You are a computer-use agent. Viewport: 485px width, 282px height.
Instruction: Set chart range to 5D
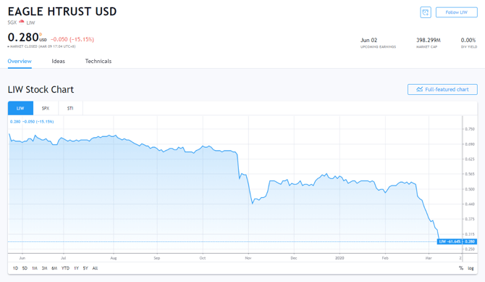[x=25, y=268]
